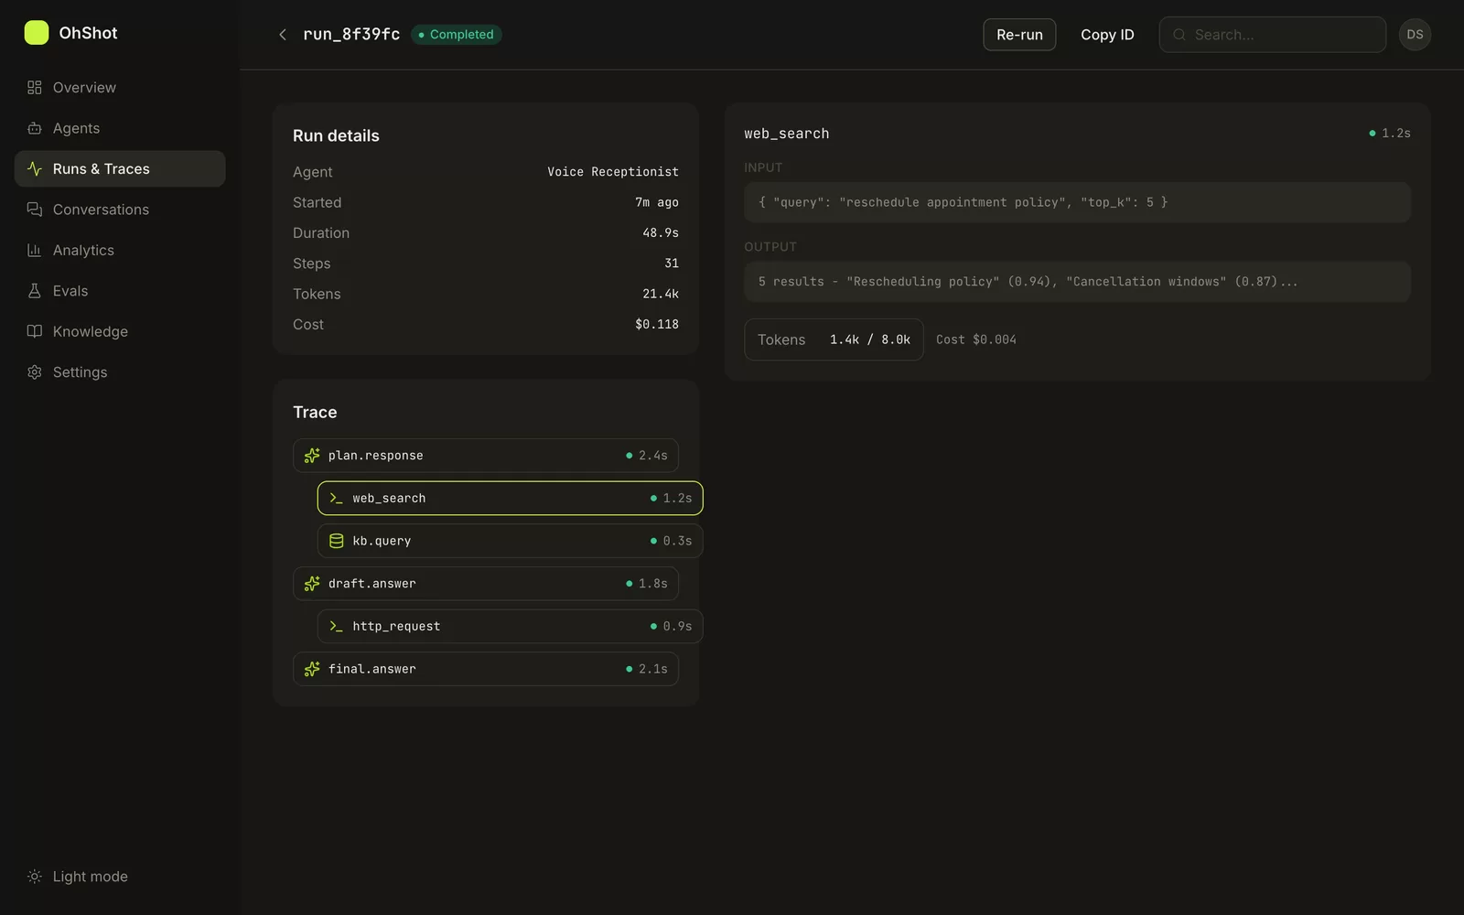Click the Cost $0.004 text
The width and height of the screenshot is (1464, 915).
coord(975,339)
